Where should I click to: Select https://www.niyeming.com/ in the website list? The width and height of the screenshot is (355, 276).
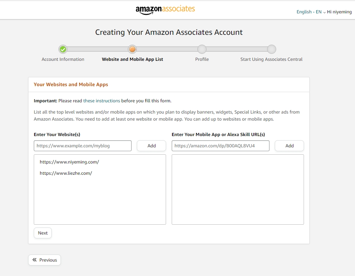(69, 162)
